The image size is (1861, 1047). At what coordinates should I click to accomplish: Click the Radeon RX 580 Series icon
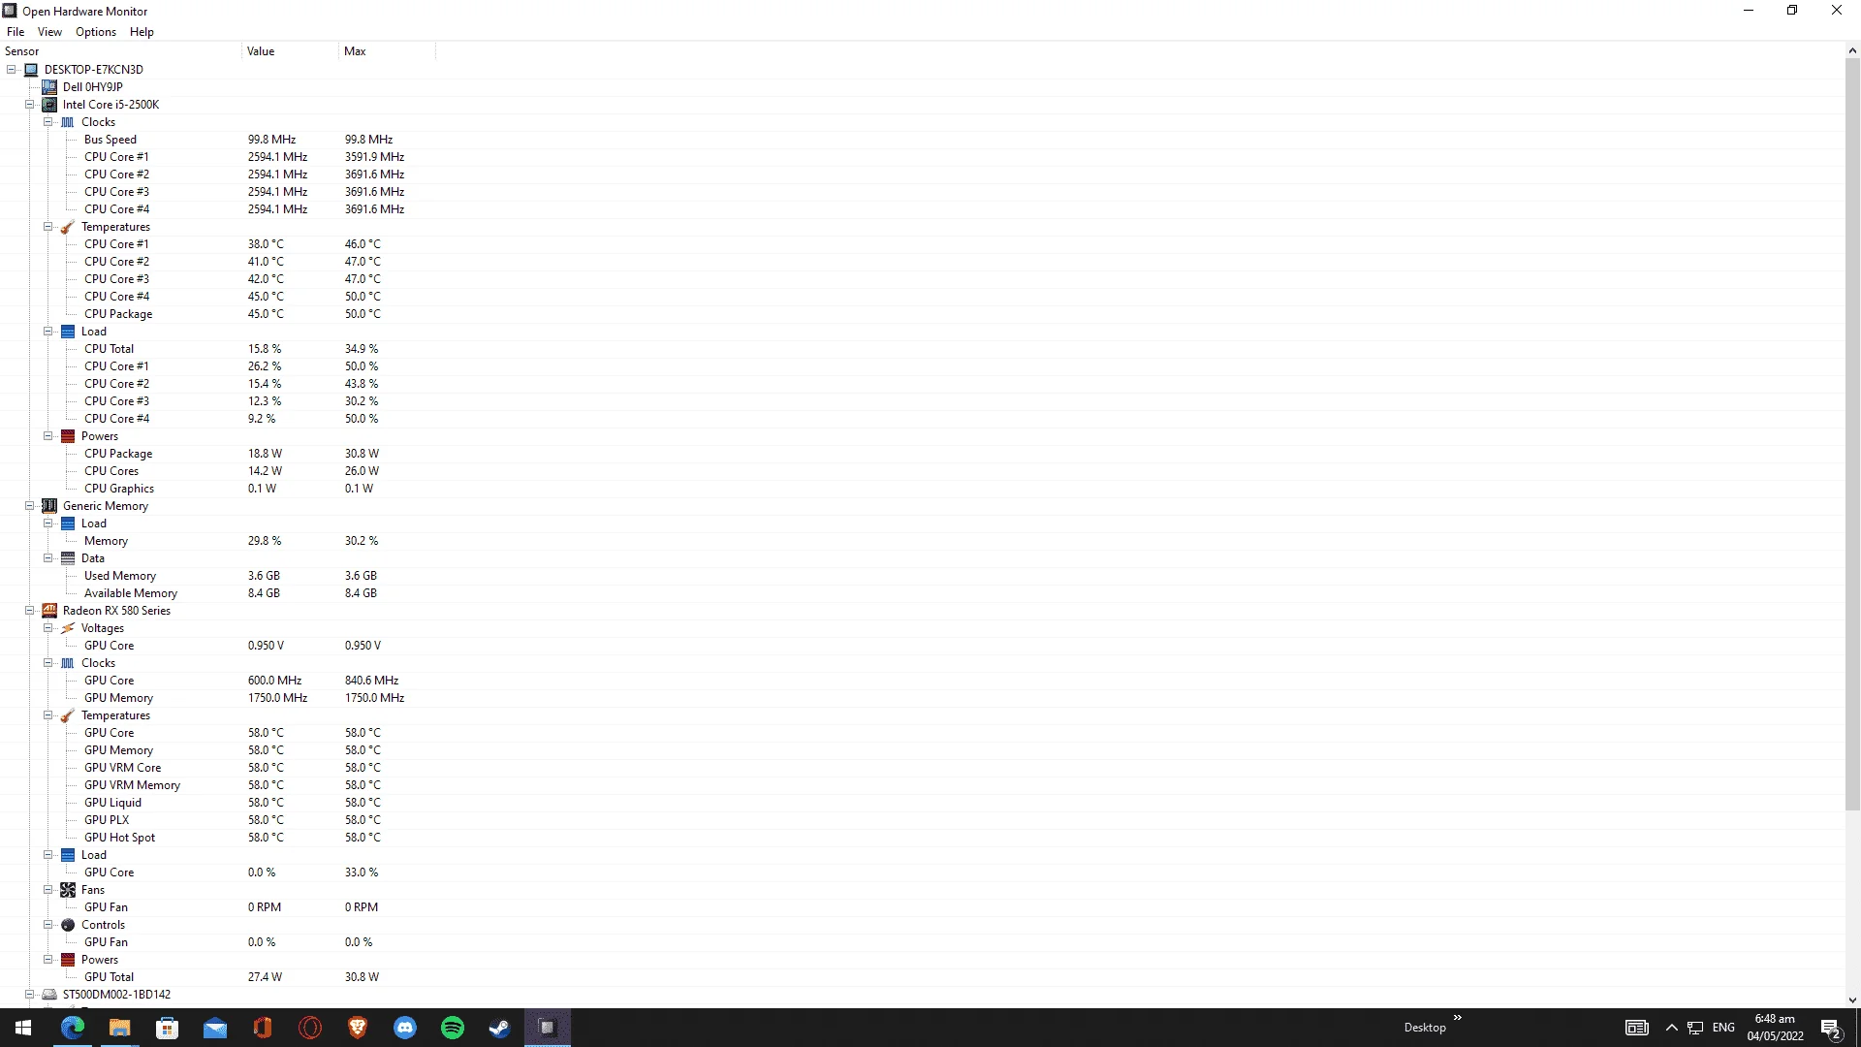click(x=49, y=611)
